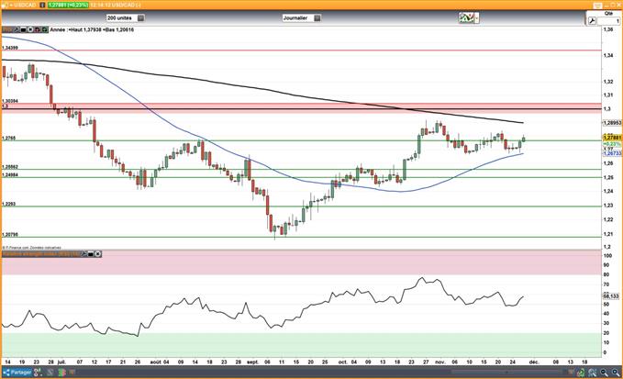
Task: Click the 1,2293 level label
Action: click(9, 204)
